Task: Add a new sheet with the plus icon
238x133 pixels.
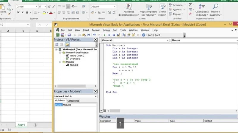Action: click(35, 125)
